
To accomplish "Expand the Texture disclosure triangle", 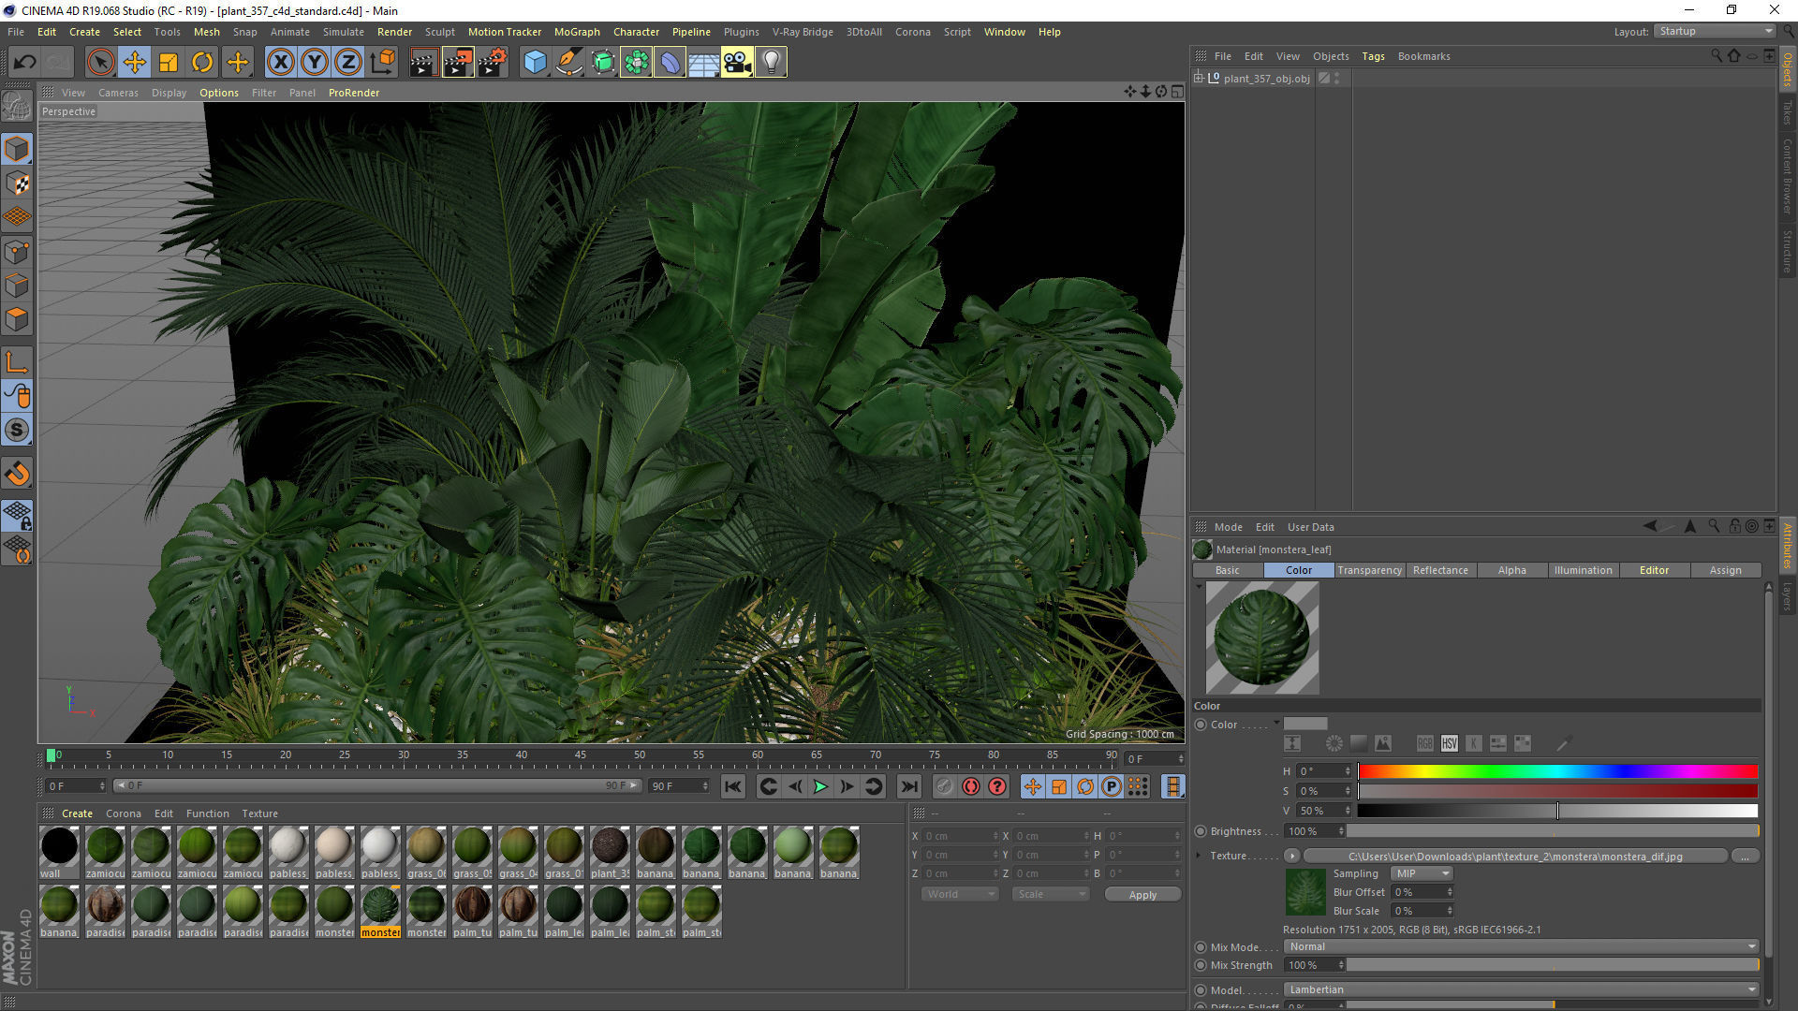I will (1199, 855).
